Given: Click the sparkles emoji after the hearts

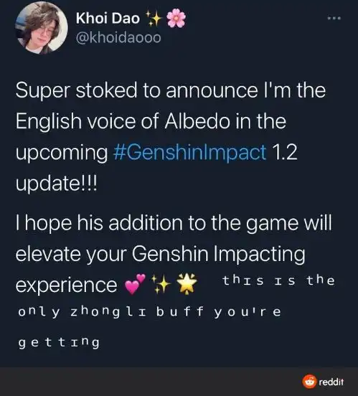Looking at the screenshot, I should [161, 284].
